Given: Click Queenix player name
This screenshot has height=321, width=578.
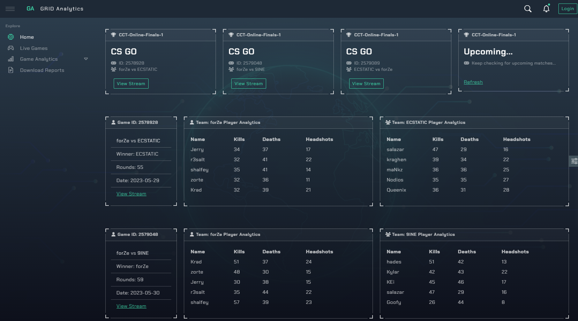Looking at the screenshot, I should click(396, 190).
